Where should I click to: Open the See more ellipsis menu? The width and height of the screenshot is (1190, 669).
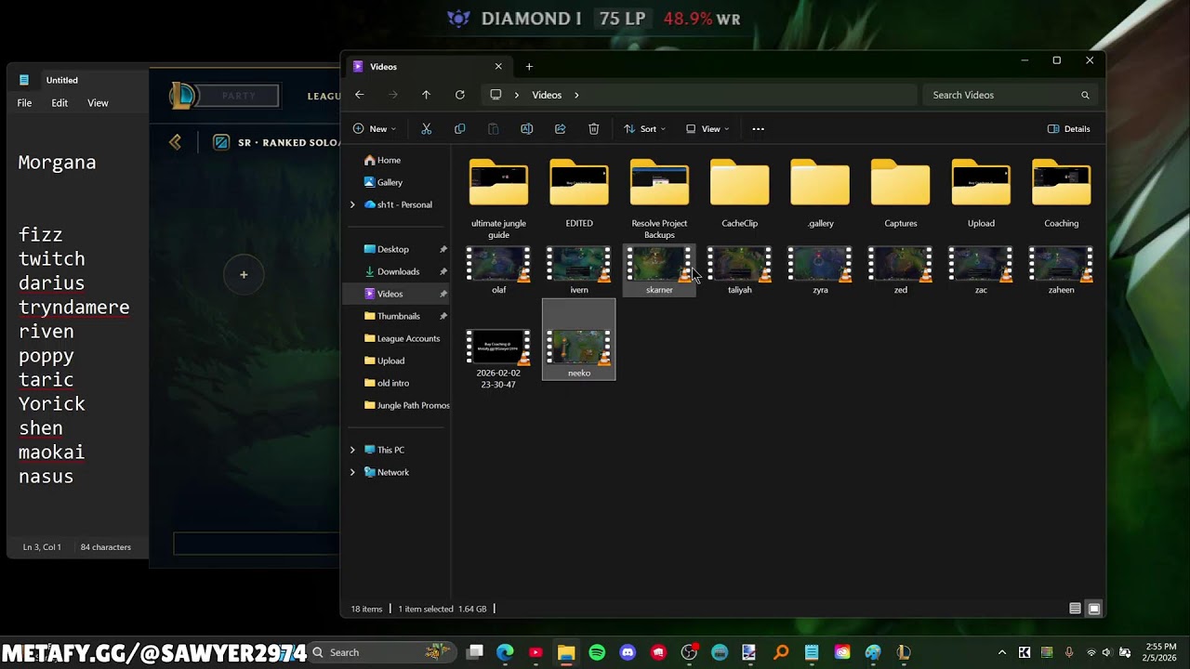pyautogui.click(x=758, y=129)
